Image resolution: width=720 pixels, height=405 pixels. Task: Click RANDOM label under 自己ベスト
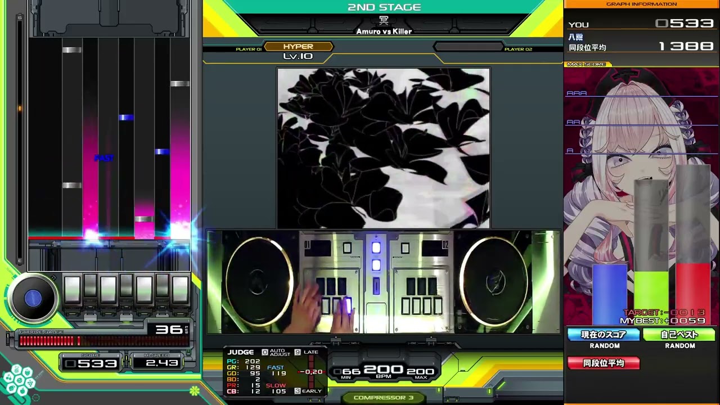coord(680,346)
